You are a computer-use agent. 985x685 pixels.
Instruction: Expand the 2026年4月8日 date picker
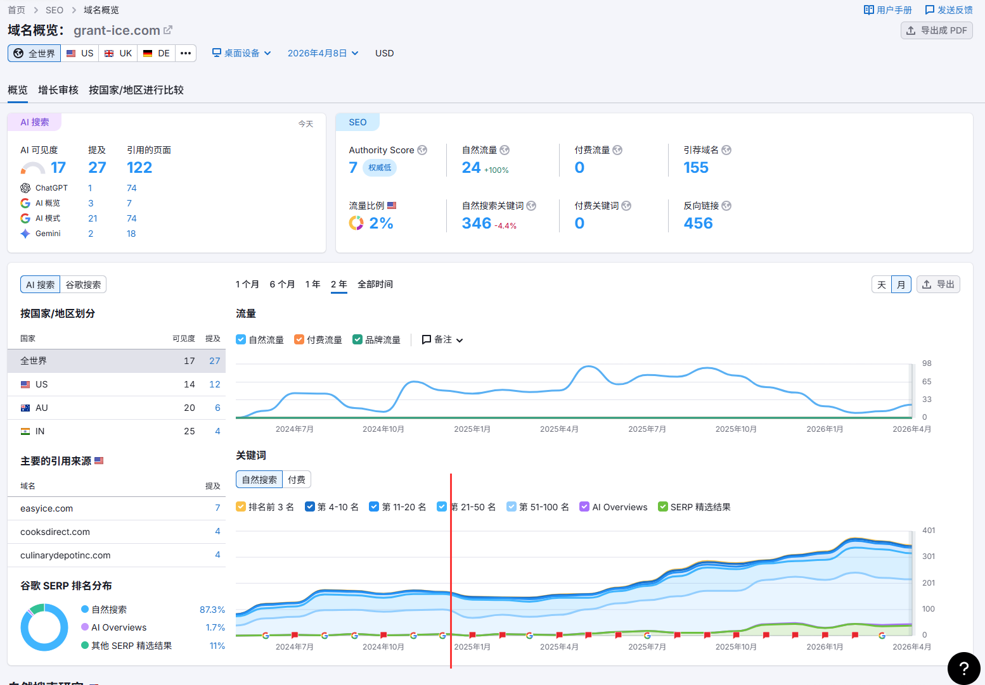tap(323, 53)
